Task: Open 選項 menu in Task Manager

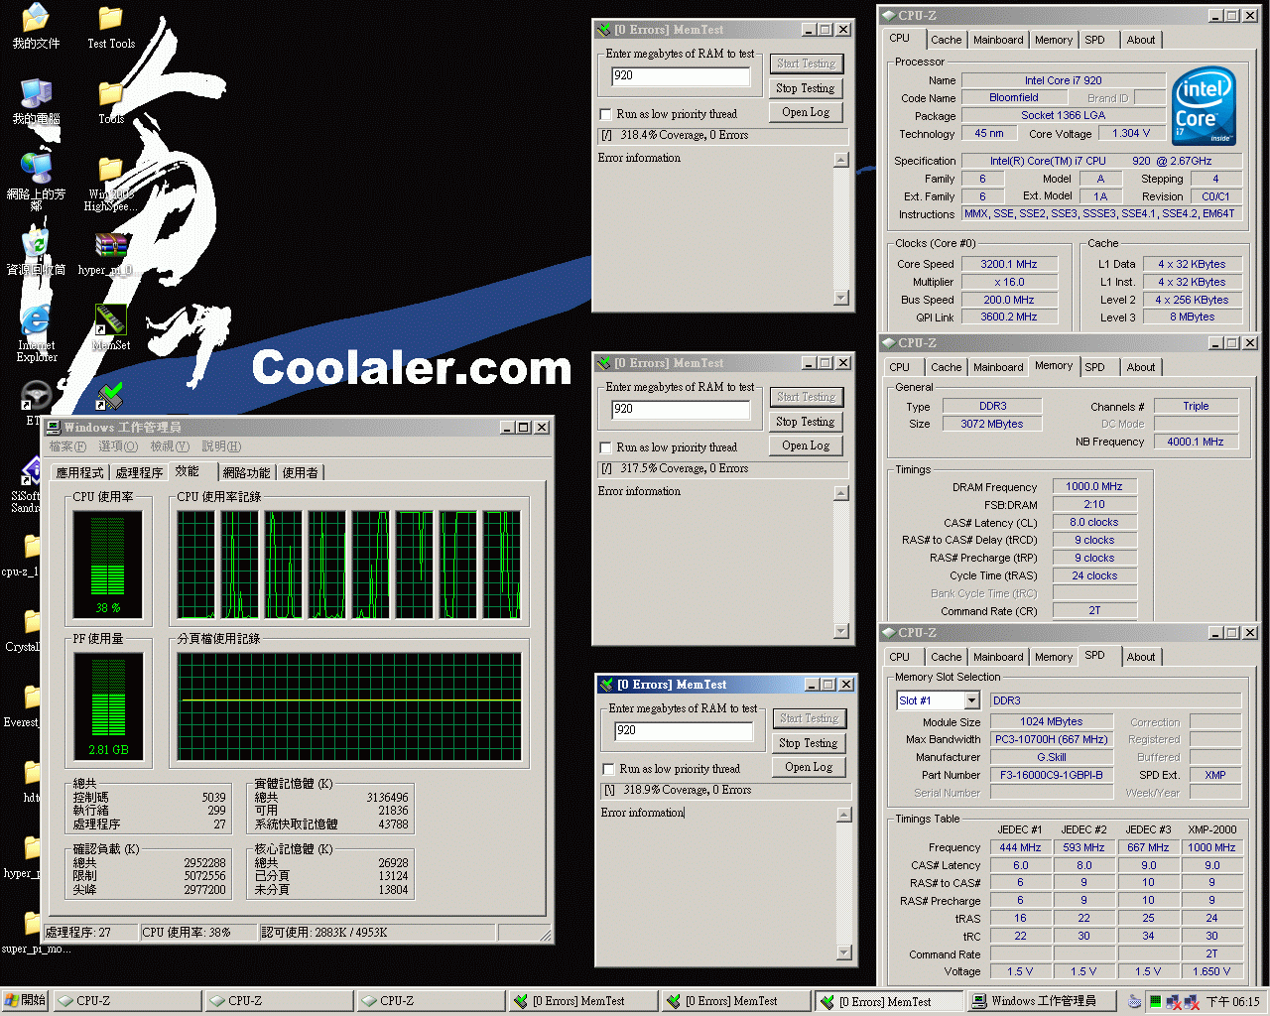Action: click(x=118, y=447)
